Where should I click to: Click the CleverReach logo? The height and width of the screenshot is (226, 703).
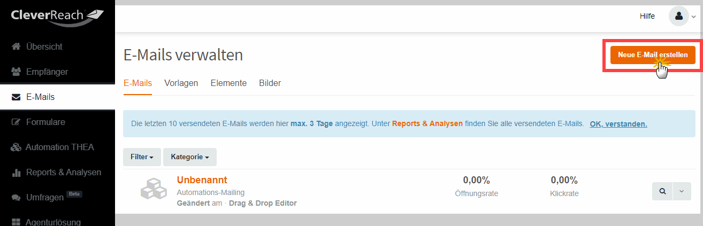(57, 17)
